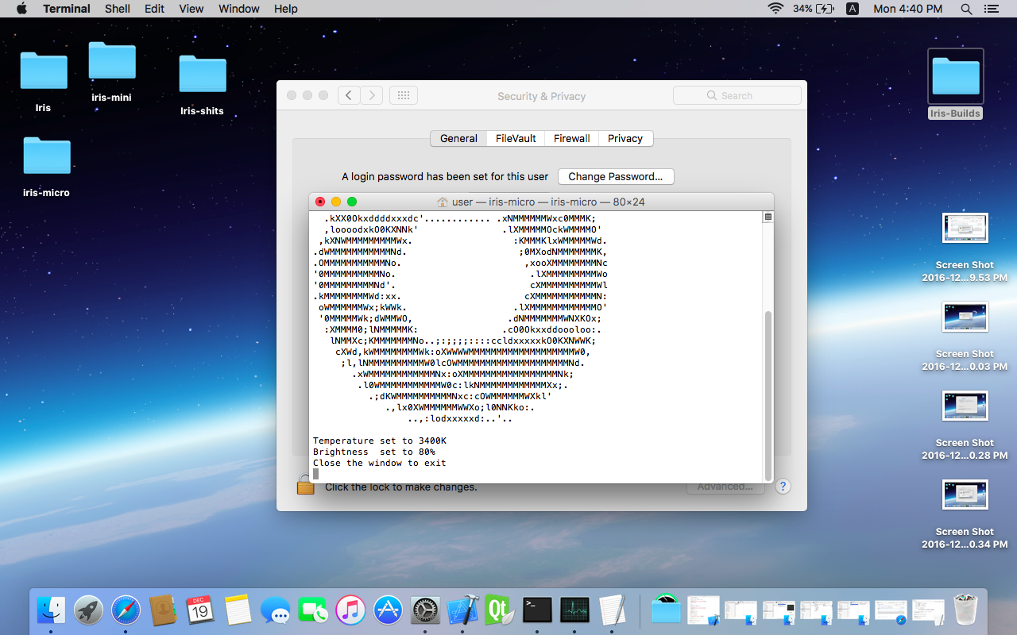Viewport: 1017px width, 635px height.
Task: Open App Store icon in Dock
Action: click(x=388, y=610)
